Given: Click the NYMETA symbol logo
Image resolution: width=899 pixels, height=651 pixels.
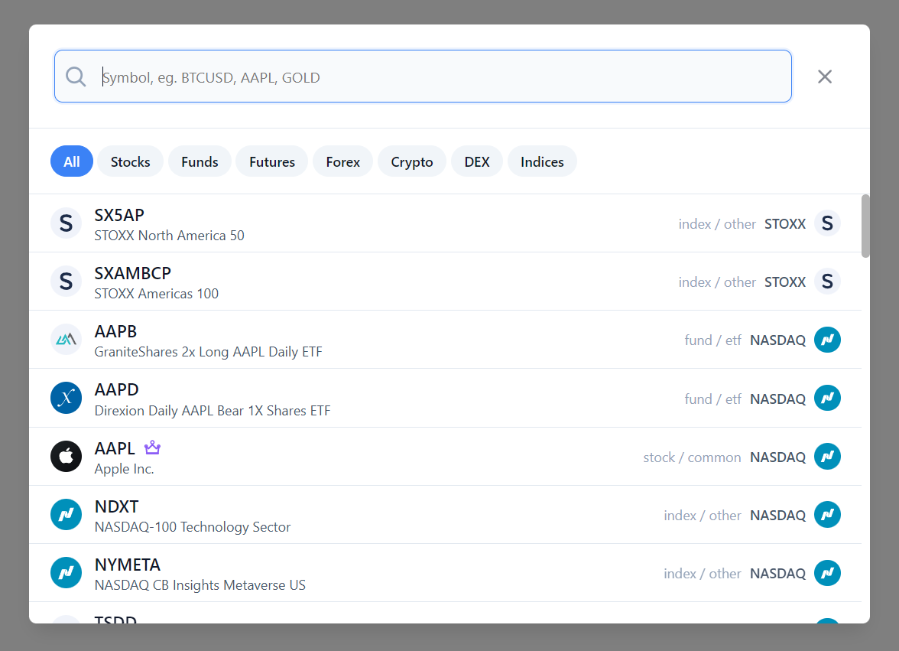Looking at the screenshot, I should click(66, 573).
